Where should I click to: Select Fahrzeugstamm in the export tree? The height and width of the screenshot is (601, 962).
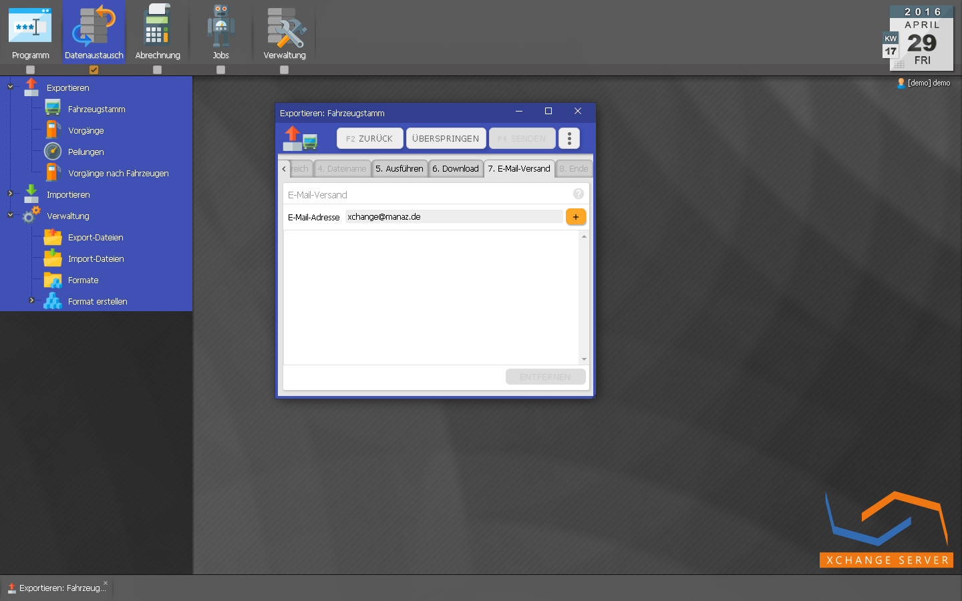pyautogui.click(x=96, y=110)
